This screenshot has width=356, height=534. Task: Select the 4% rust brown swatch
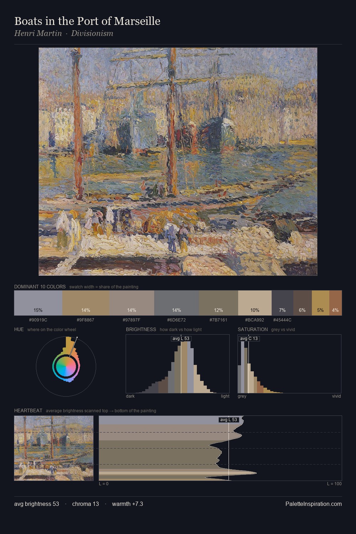point(335,303)
